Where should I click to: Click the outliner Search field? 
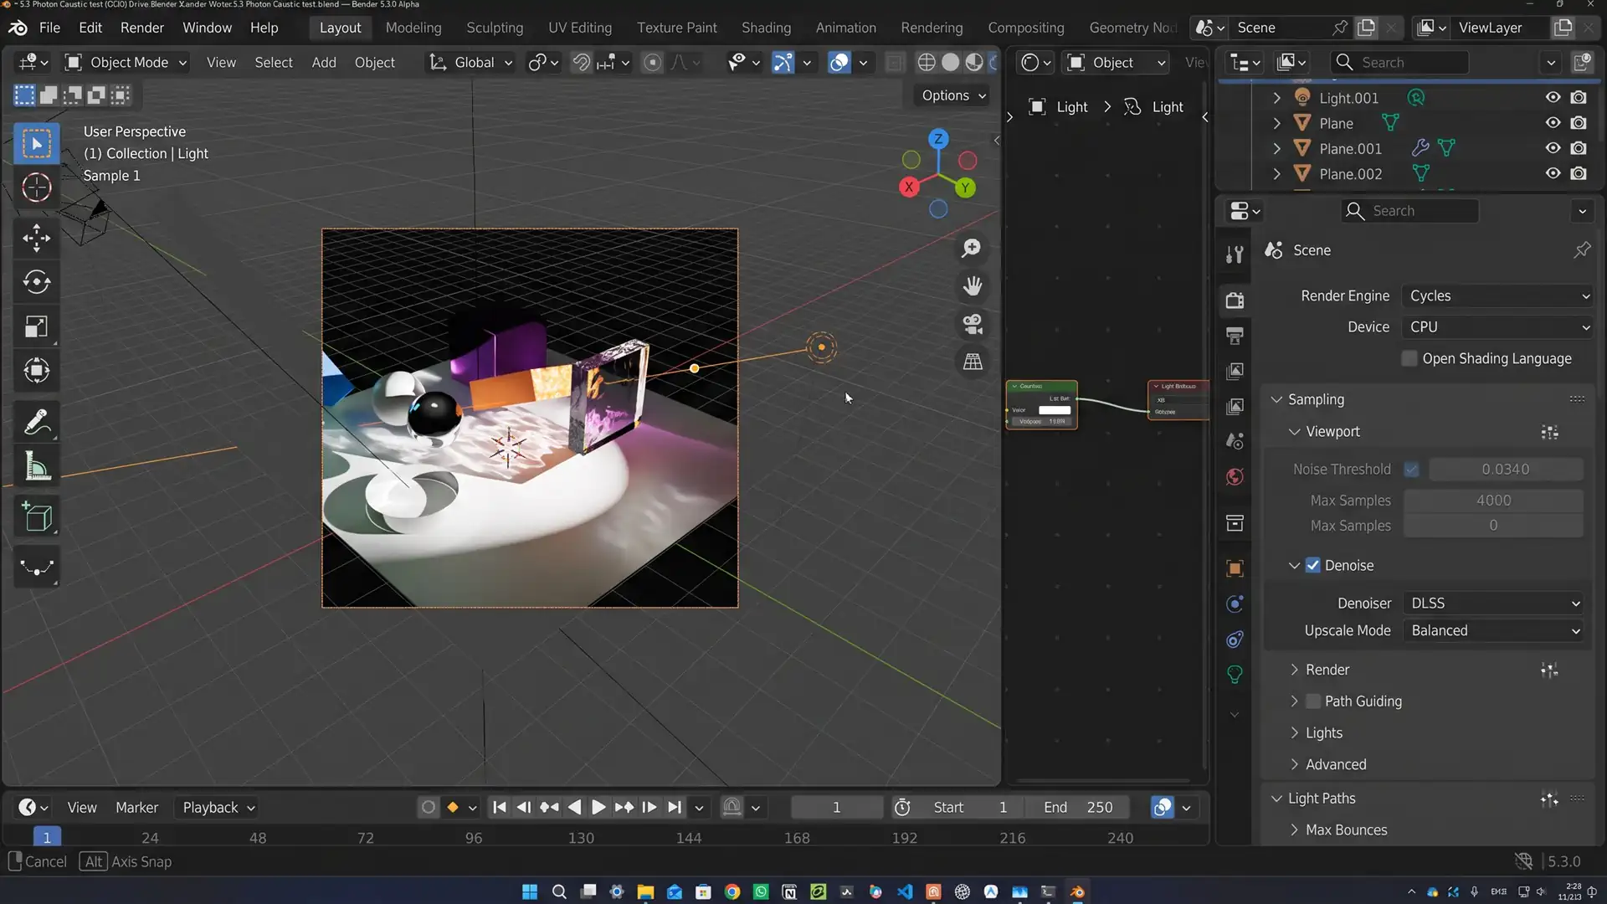pos(1398,62)
